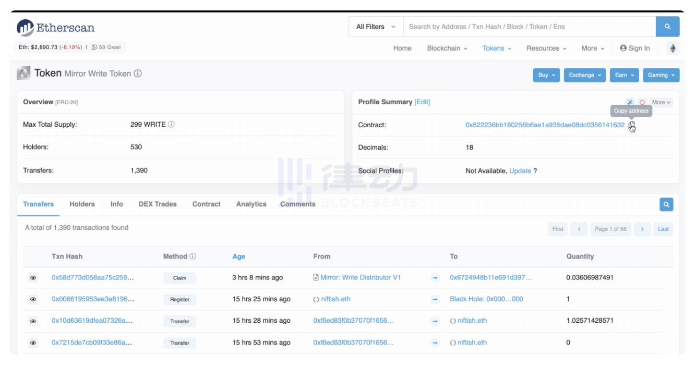This screenshot has height=366, width=696.
Task: Expand the Buy dropdown button
Action: 546,75
